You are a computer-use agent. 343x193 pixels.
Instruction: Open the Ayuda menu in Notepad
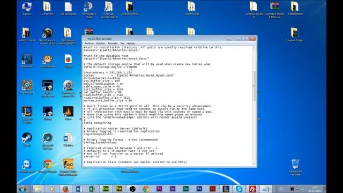click(x=131, y=43)
